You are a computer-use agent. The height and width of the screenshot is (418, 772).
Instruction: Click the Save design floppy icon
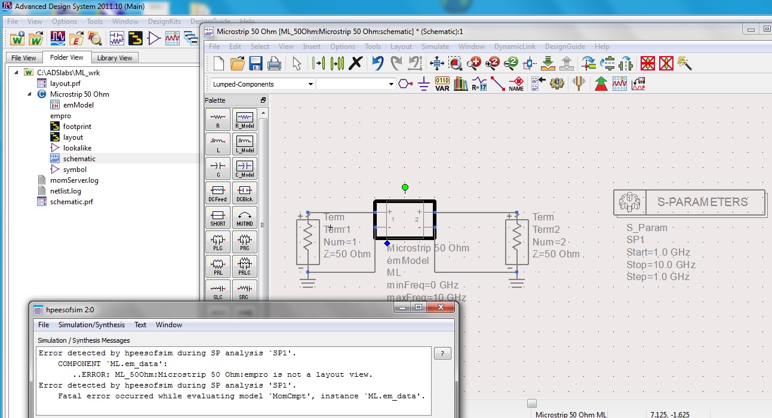(x=256, y=63)
